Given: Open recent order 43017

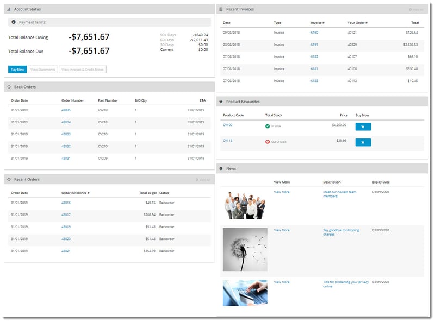Looking at the screenshot, I should pos(66,215).
